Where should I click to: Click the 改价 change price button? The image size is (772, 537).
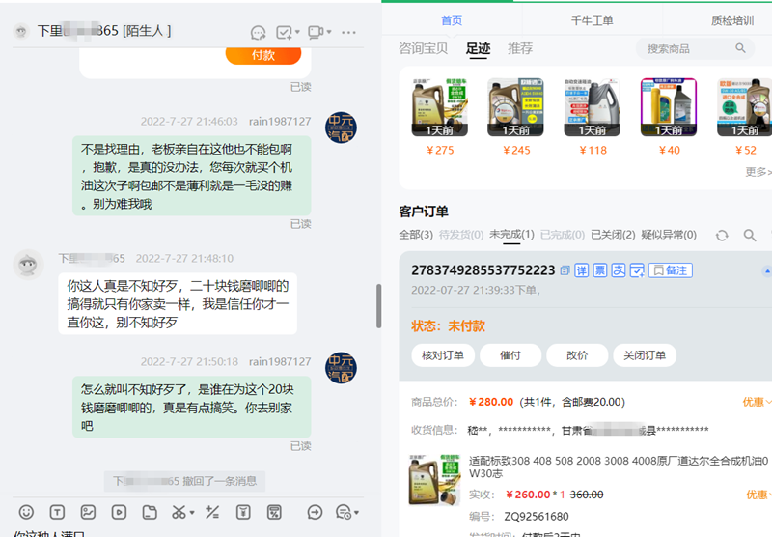[577, 354]
